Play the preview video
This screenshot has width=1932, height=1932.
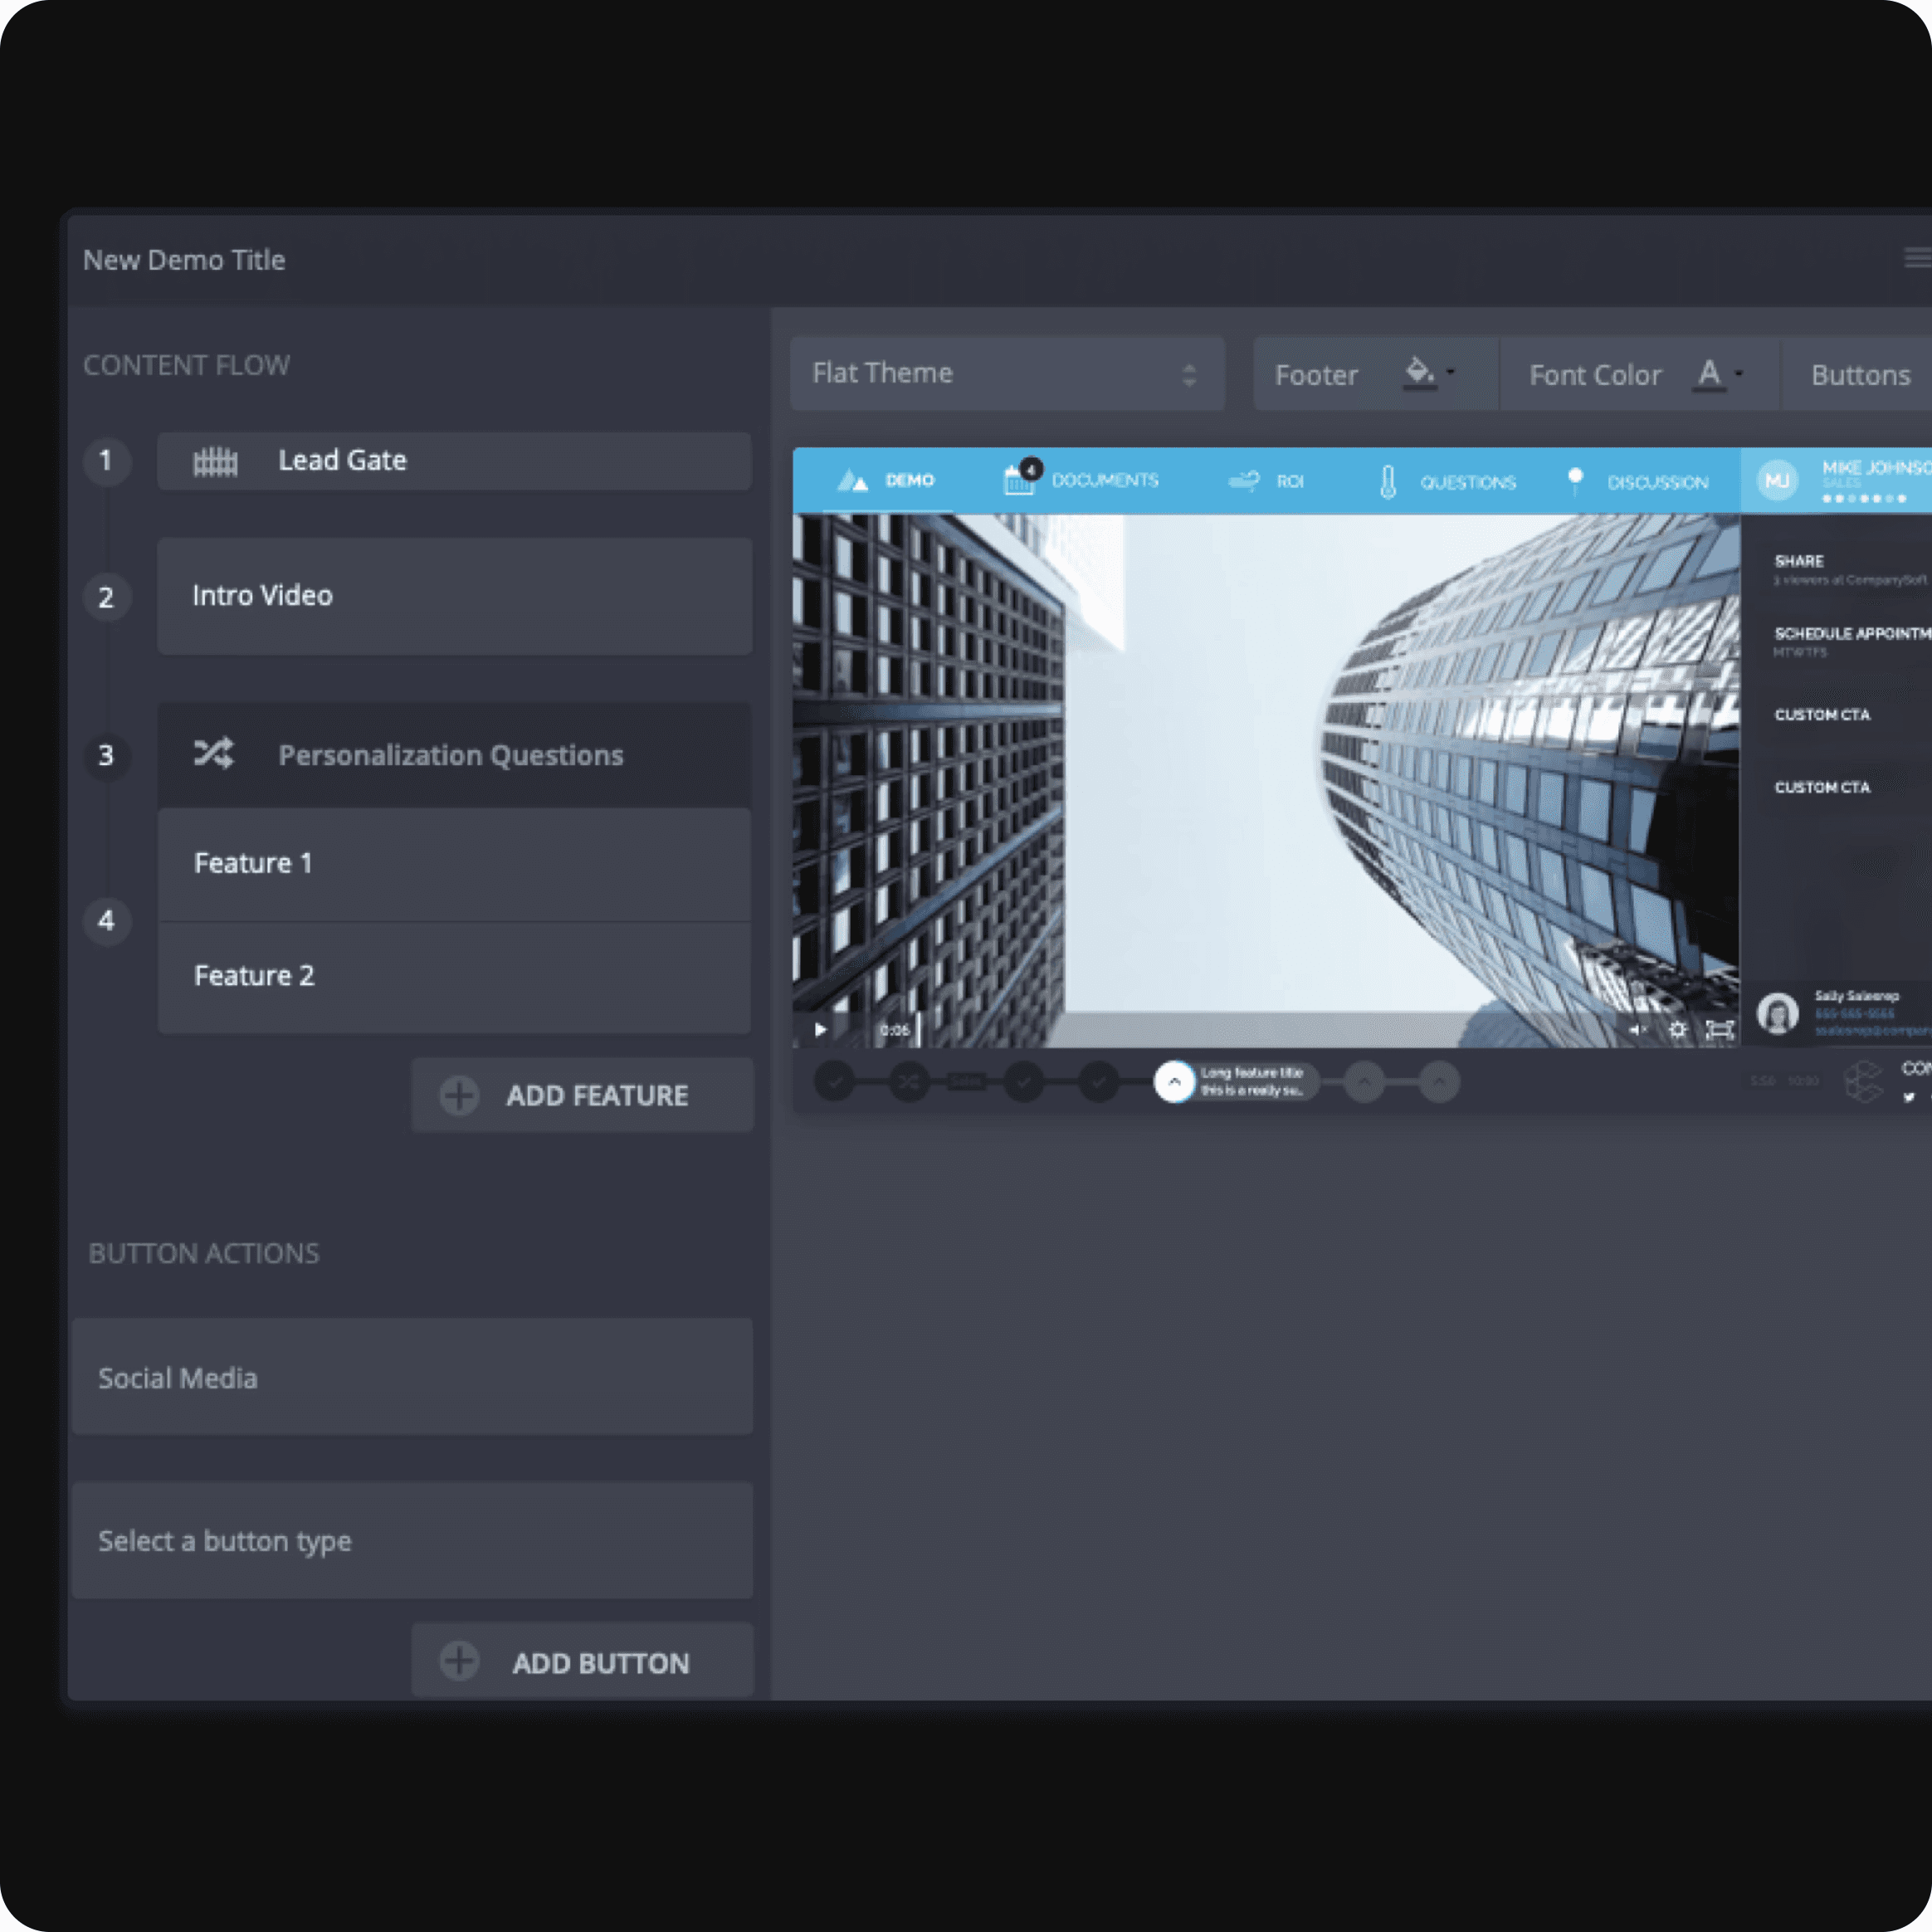[x=820, y=1029]
